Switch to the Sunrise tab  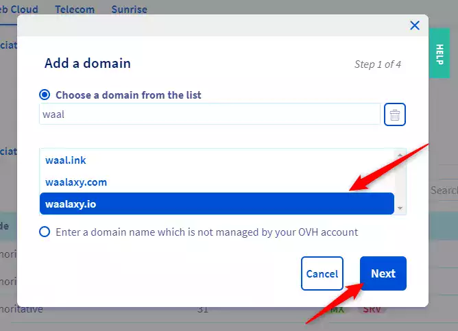pos(129,10)
